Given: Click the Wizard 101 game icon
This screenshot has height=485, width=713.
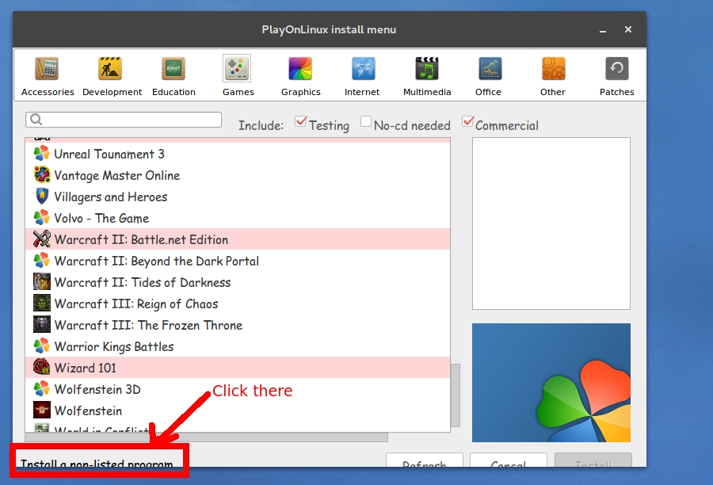Looking at the screenshot, I should tap(41, 367).
